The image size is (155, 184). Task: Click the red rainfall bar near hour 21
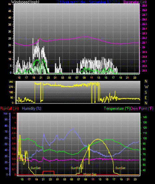48,173
